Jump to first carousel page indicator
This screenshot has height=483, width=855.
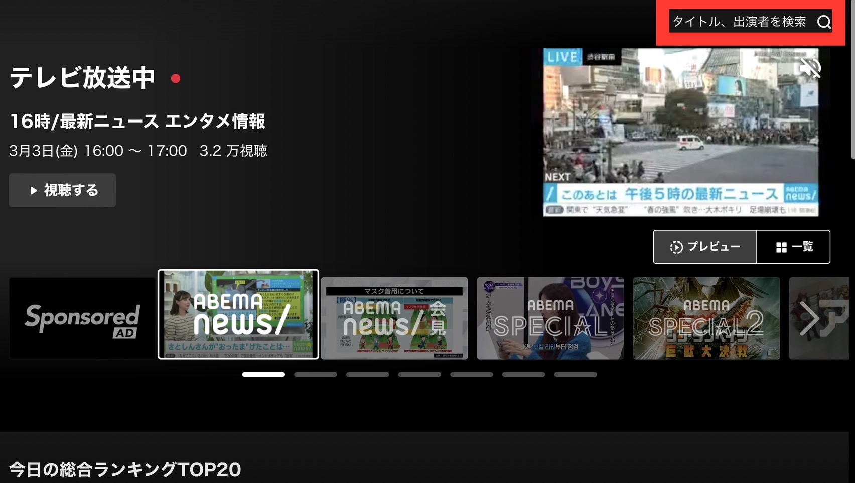[263, 374]
